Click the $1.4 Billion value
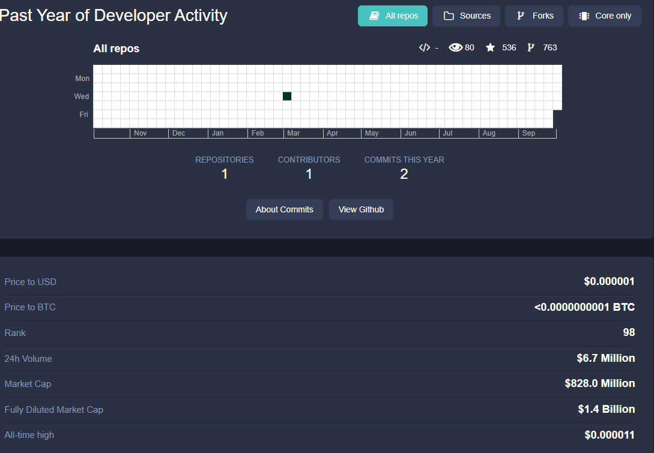654x453 pixels. (x=607, y=409)
